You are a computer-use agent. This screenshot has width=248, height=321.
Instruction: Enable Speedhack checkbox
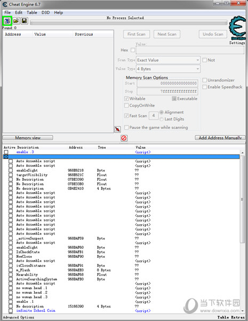tap(204, 87)
